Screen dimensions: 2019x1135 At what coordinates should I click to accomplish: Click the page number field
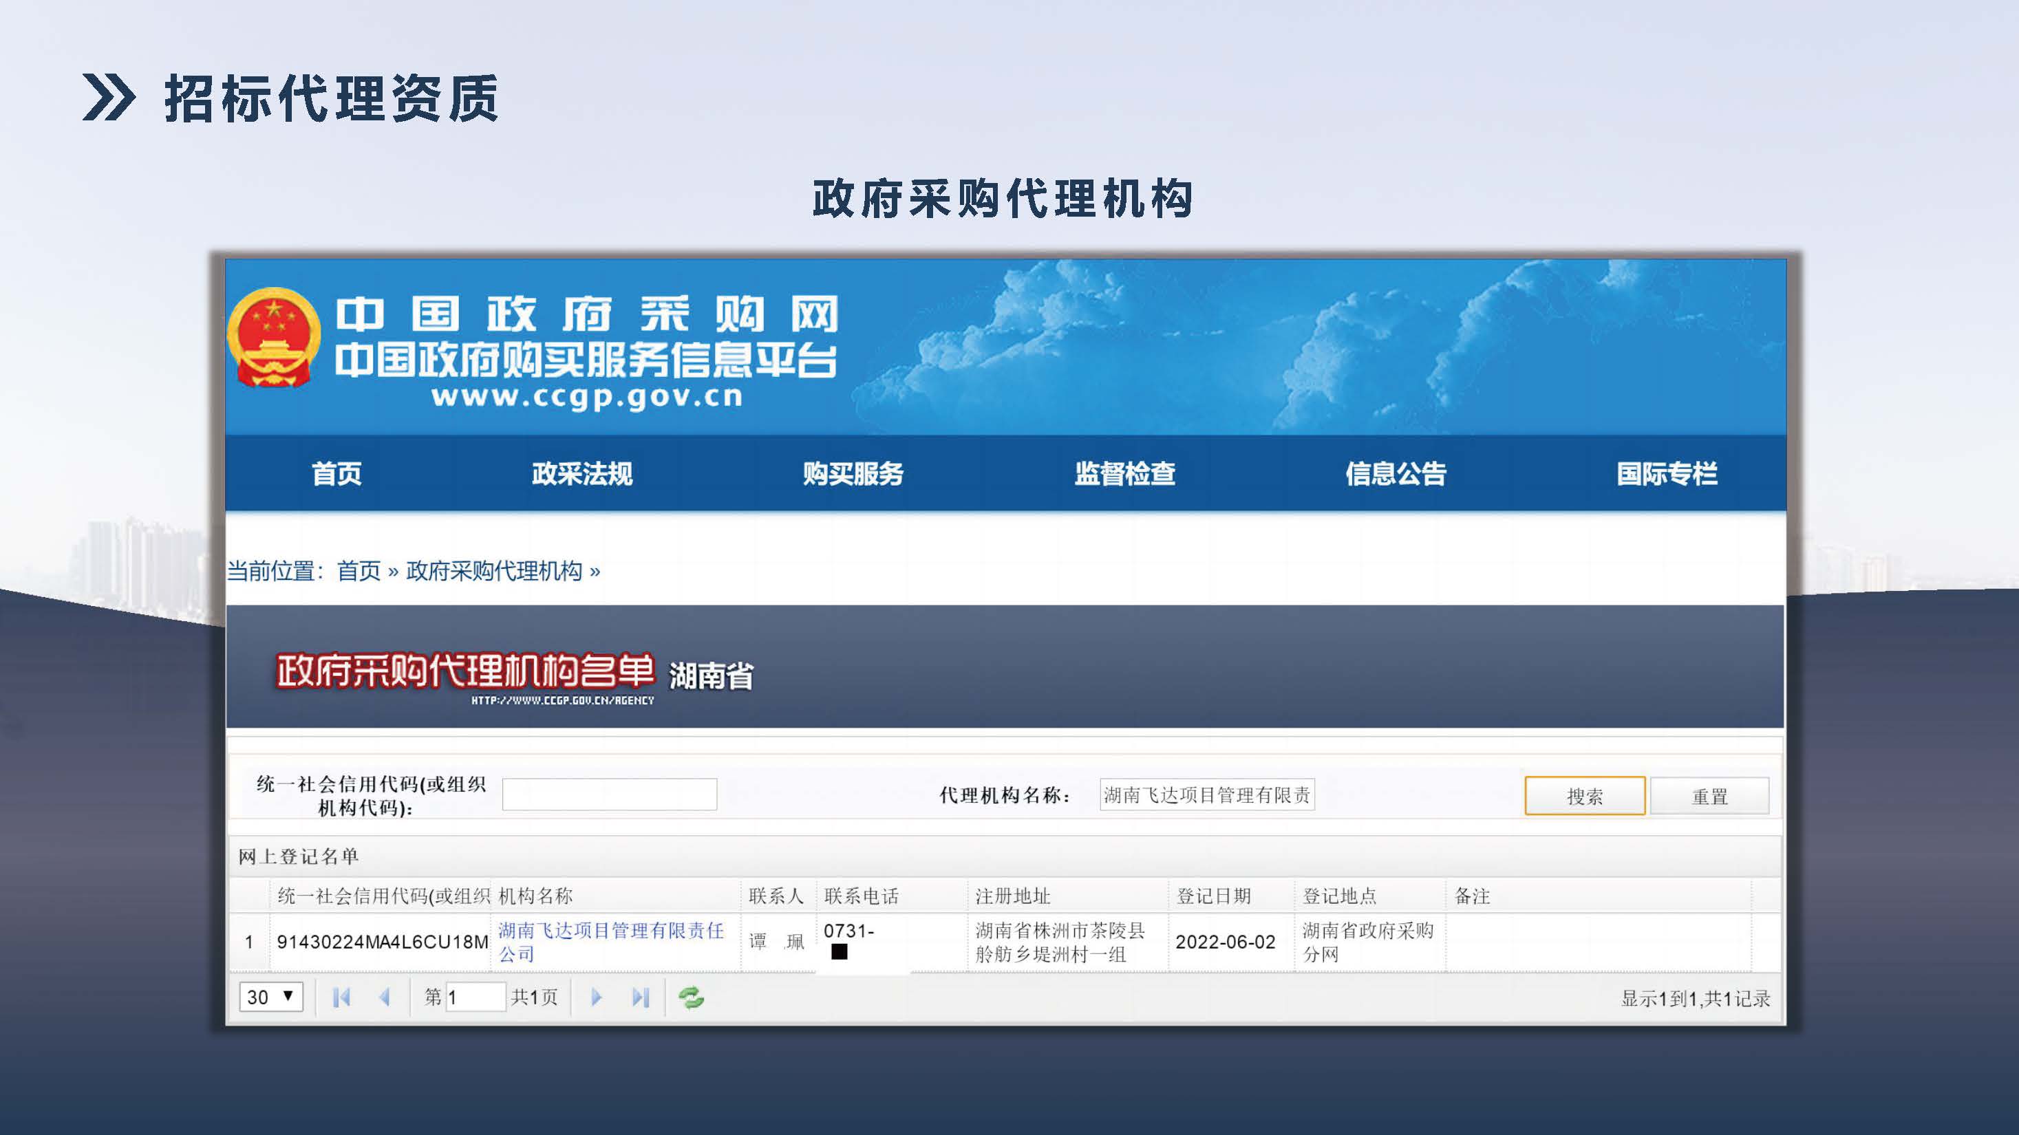click(x=475, y=997)
